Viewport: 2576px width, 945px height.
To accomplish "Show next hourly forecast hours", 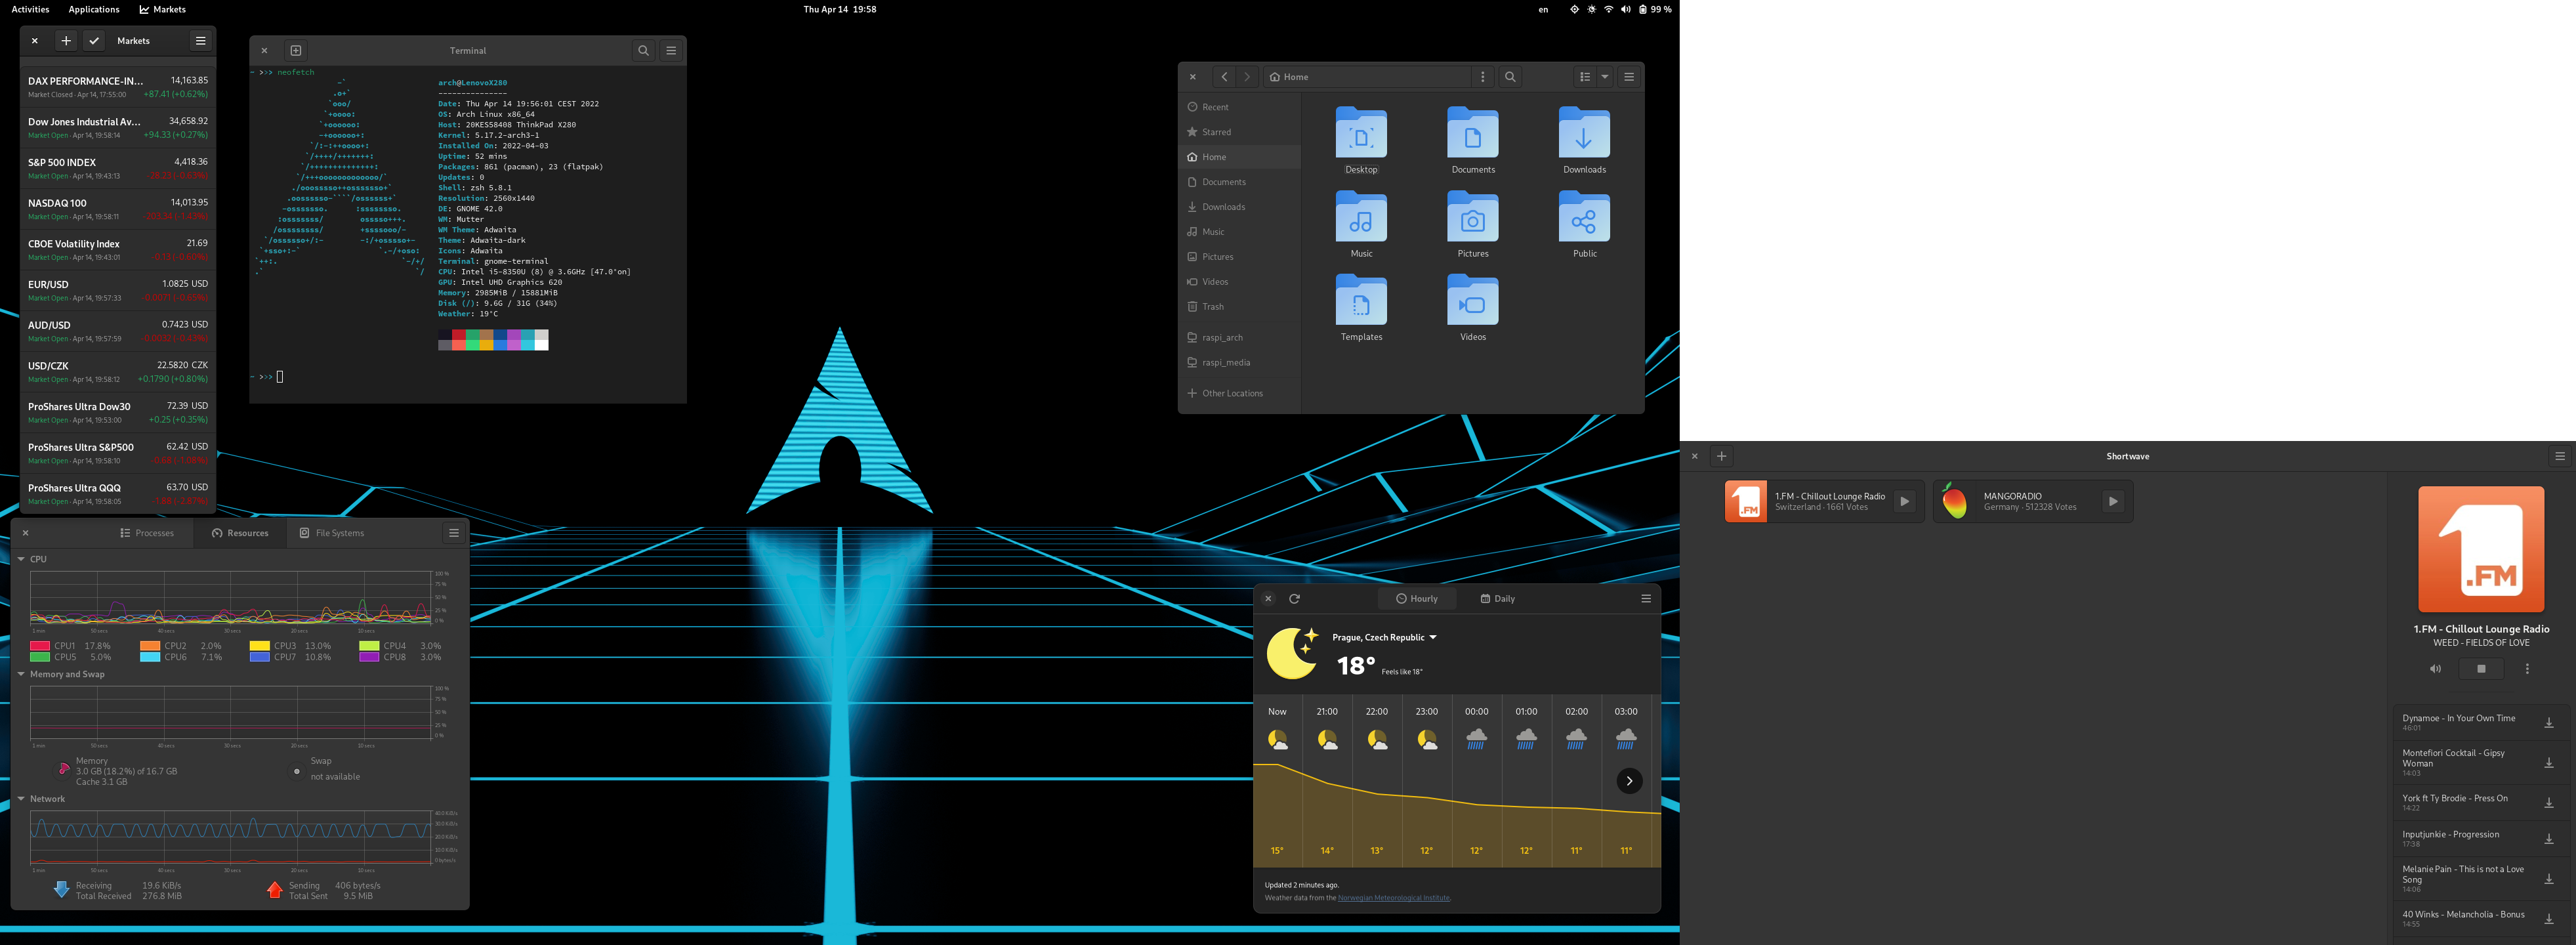I will pyautogui.click(x=1629, y=781).
